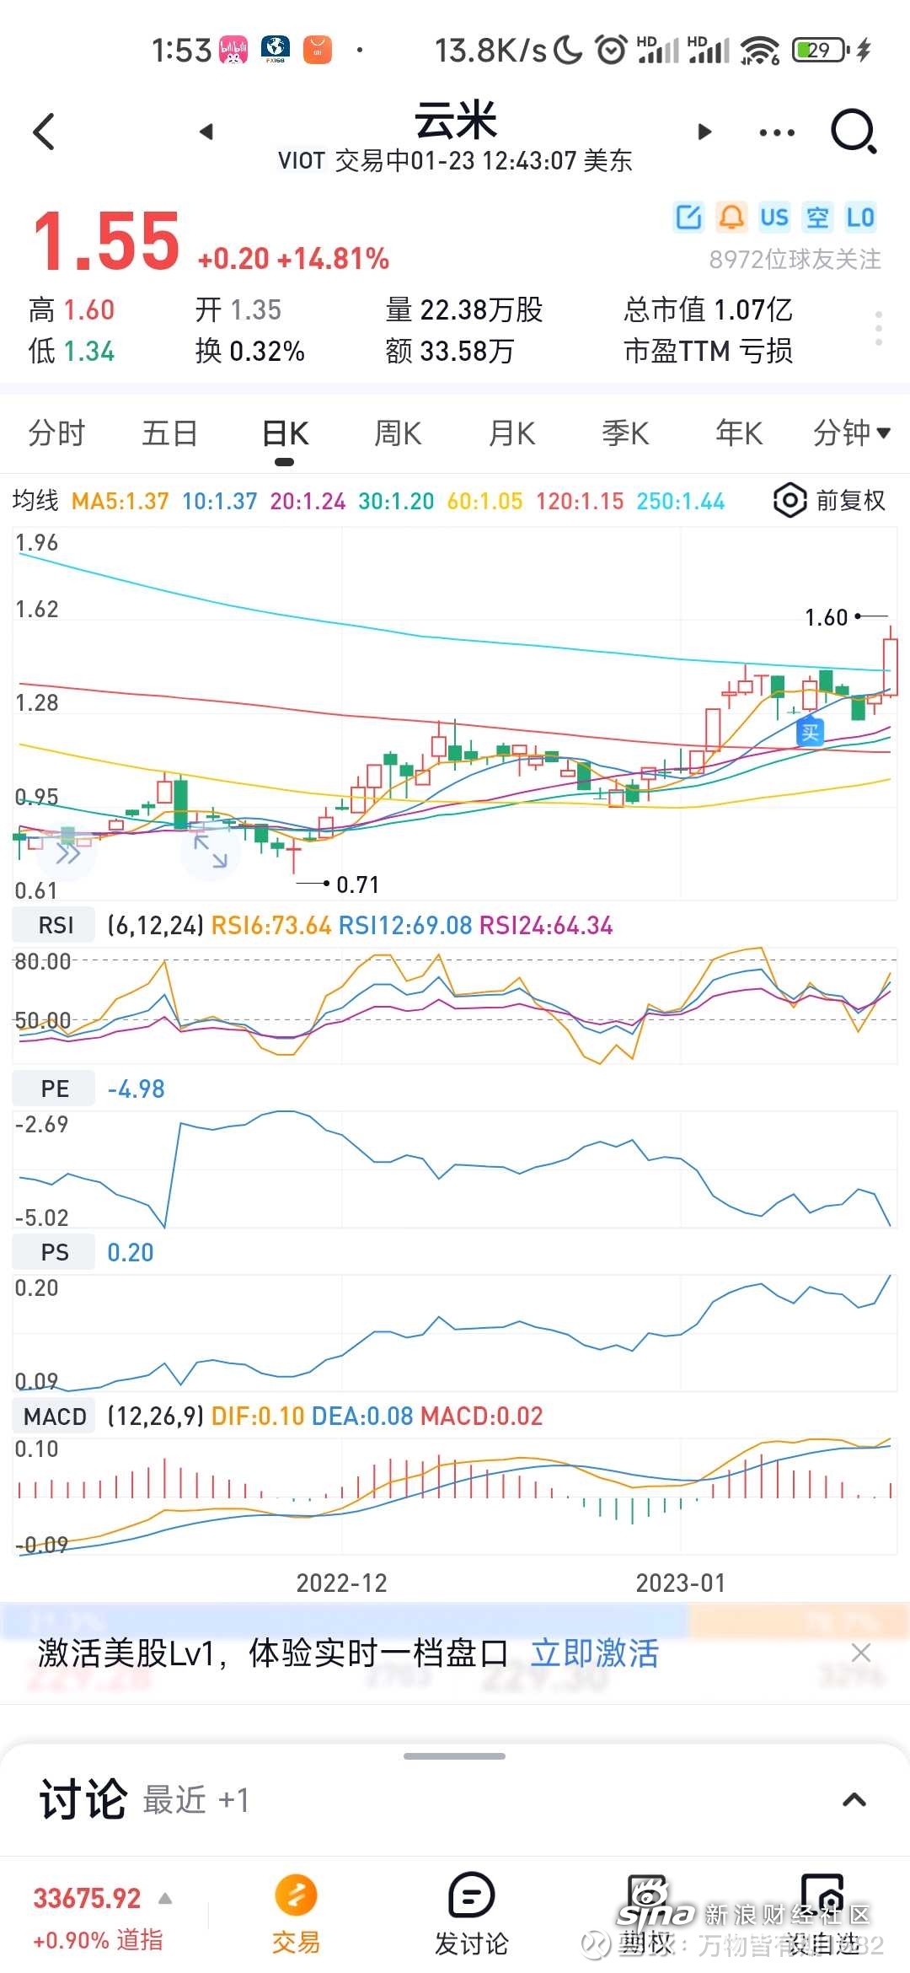Viewport: 910px width, 1973px height.
Task: Tap the 立即激活 link
Action: 594,1653
